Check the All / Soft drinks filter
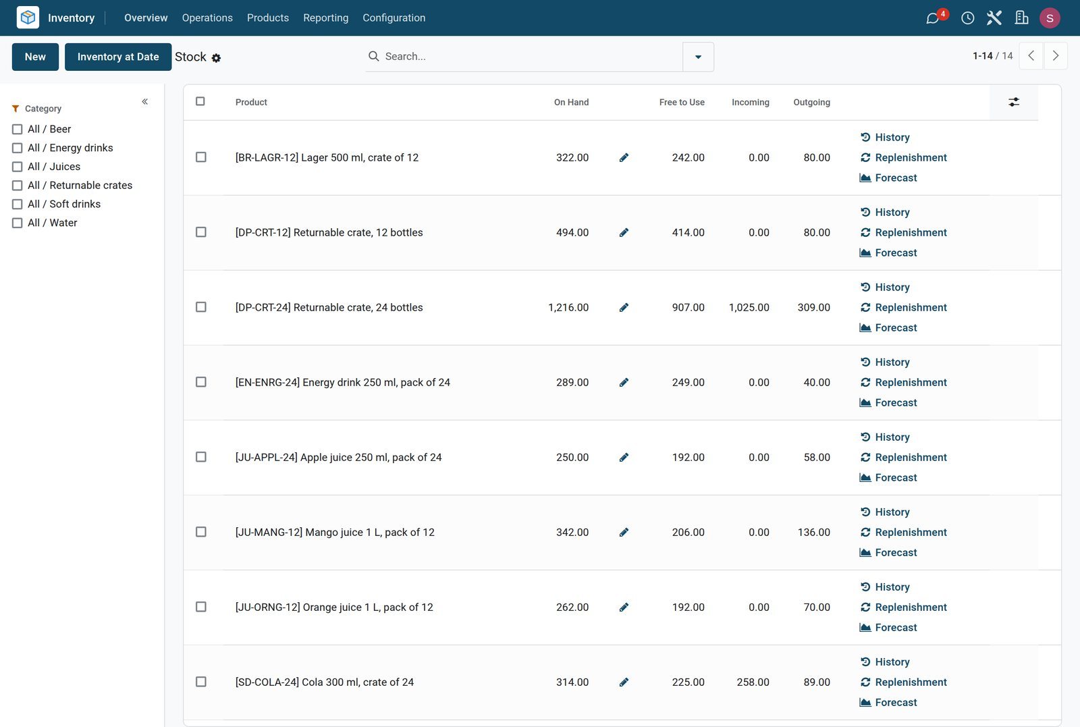 pyautogui.click(x=18, y=205)
